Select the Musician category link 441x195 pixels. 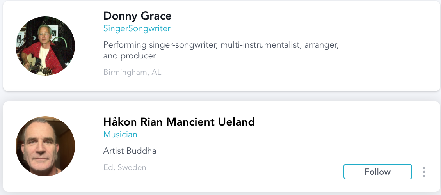click(x=120, y=135)
